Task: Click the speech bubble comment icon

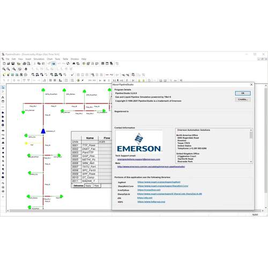Action: pyautogui.click(x=97, y=63)
